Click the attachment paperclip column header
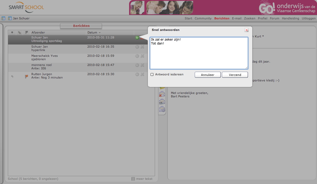This screenshot has height=184, width=317. pyautogui.click(x=19, y=33)
